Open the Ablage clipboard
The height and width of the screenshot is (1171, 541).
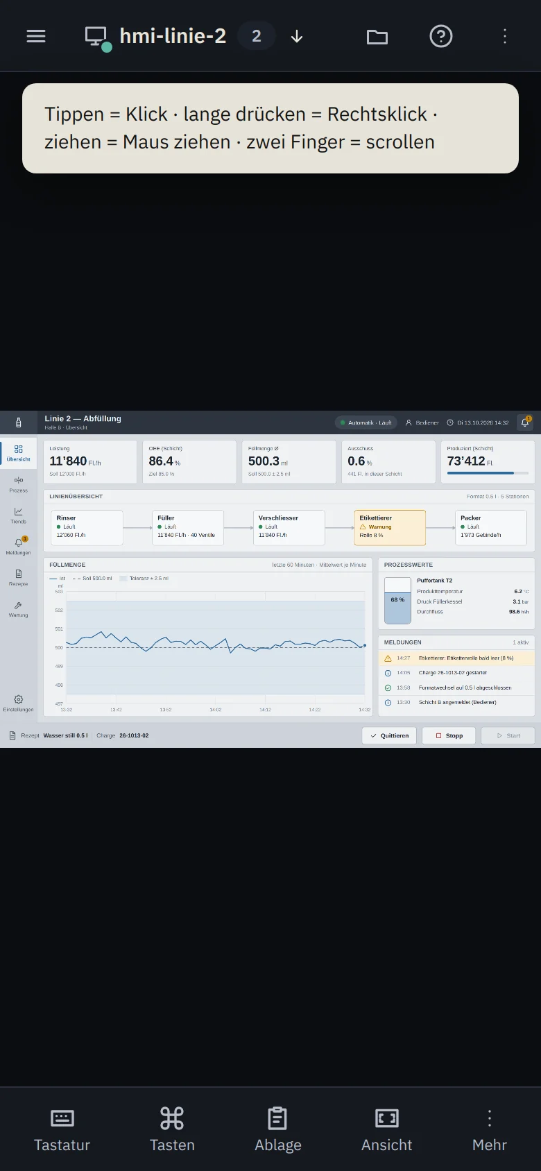(278, 1129)
